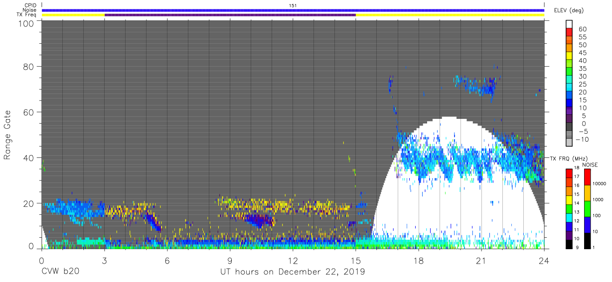Viewport: 612px width, 282px height.
Task: Click the "1000" NOISE scale label
Action: pos(599,199)
